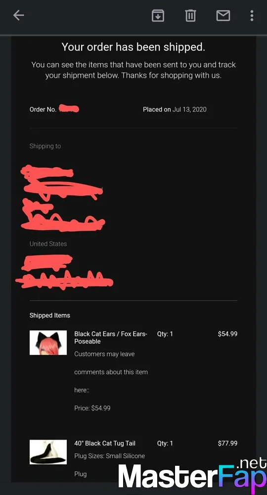Open the Black Cat Tug Tail thumbnail
Image resolution: width=267 pixels, height=495 pixels.
(48, 452)
